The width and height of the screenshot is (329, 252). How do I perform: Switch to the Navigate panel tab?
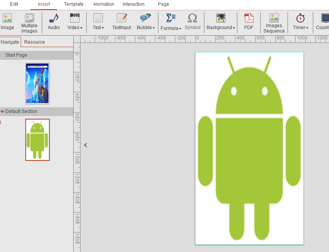point(10,42)
